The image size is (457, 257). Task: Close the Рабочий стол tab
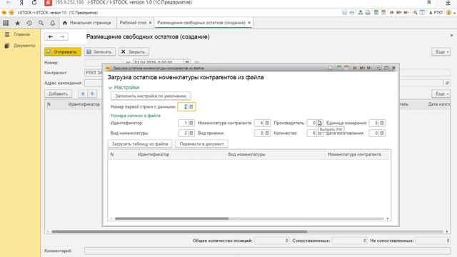(x=151, y=23)
